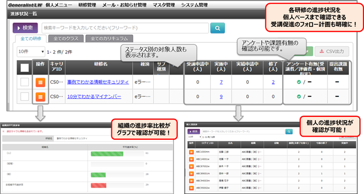Open operation icon for ABC14001w row
364x194 pixels.
[191, 159]
